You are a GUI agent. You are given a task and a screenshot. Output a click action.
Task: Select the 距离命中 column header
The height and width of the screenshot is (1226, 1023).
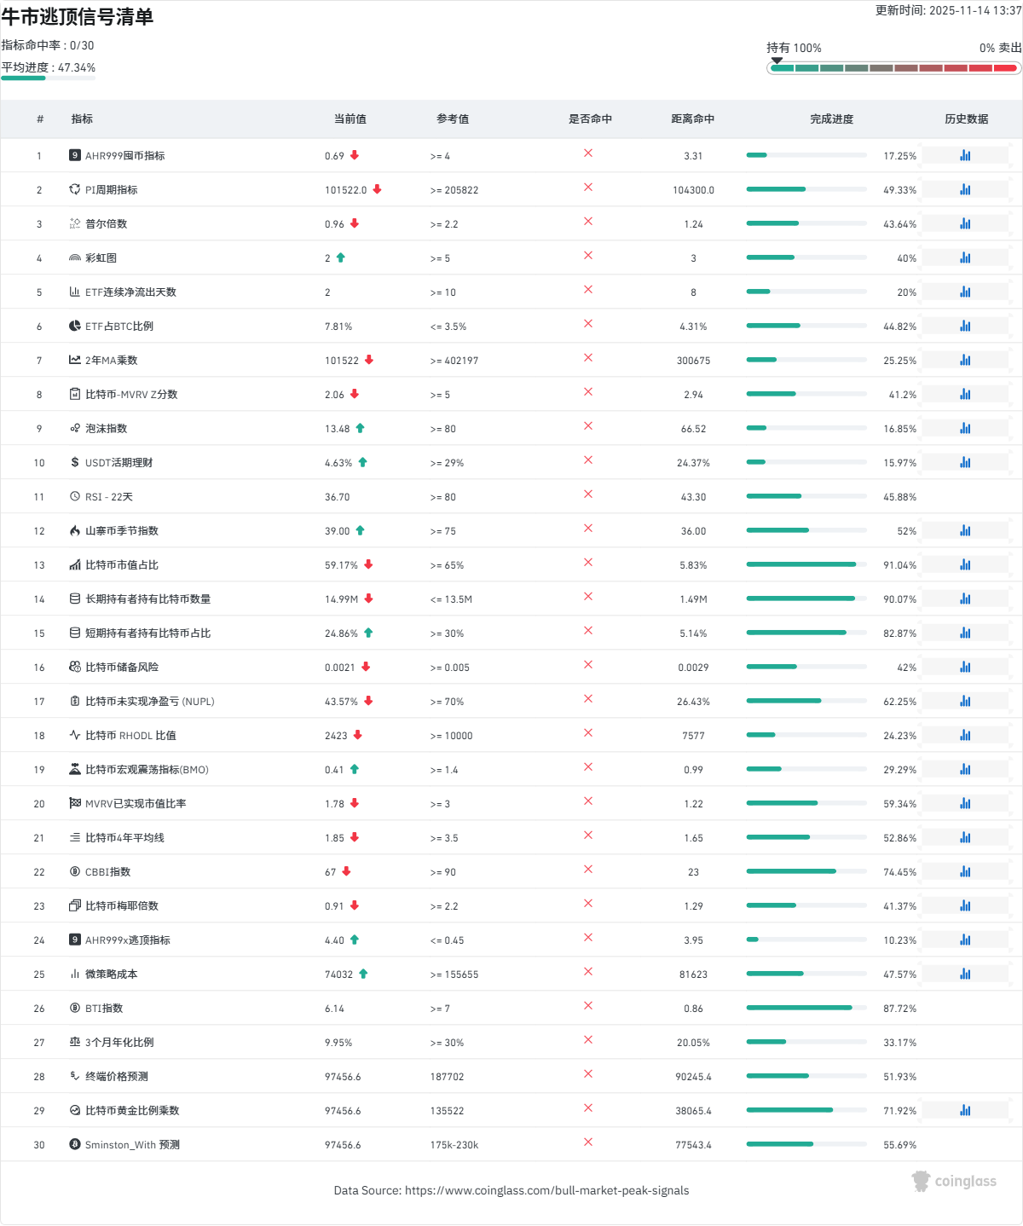692,119
